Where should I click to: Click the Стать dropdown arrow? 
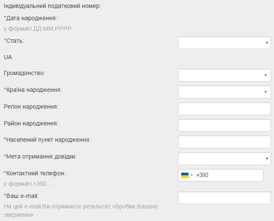pyautogui.click(x=267, y=43)
